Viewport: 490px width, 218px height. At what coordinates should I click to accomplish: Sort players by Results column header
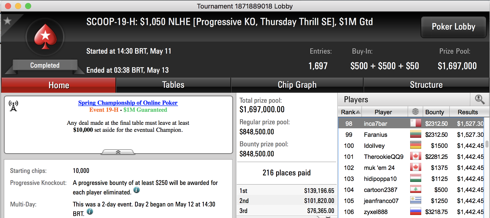(468, 112)
